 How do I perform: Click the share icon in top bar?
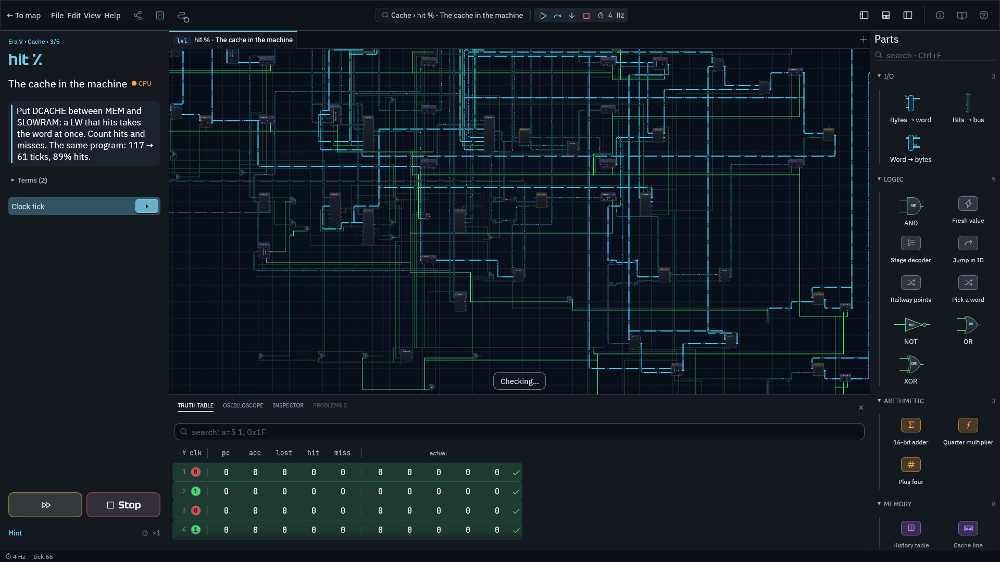pyautogui.click(x=137, y=16)
